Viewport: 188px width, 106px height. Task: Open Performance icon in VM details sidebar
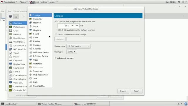pos(11,27)
